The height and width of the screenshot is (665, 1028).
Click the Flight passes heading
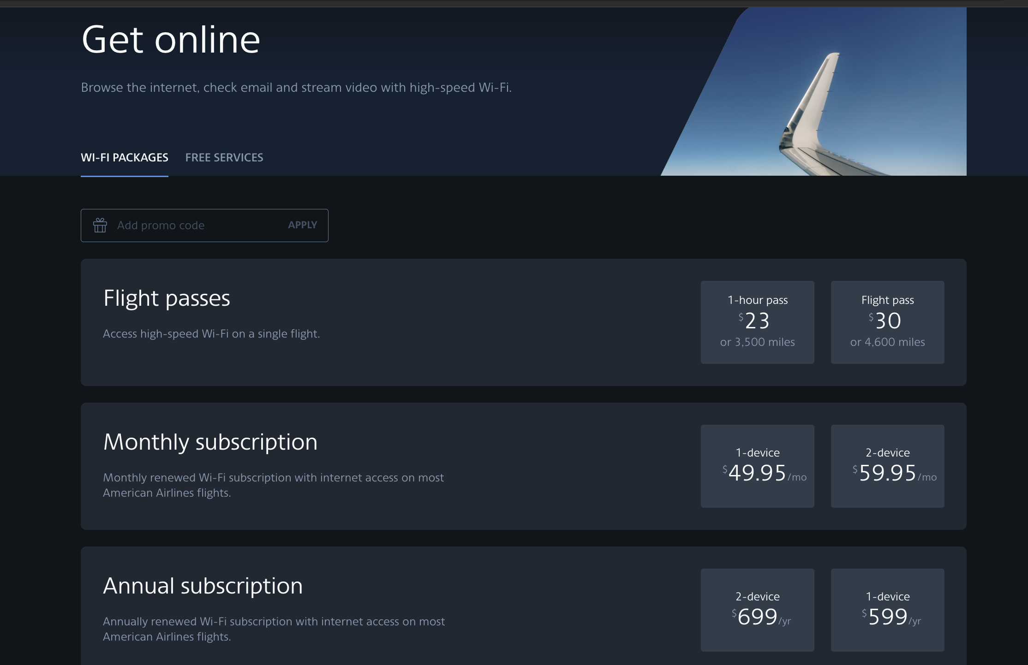(167, 299)
